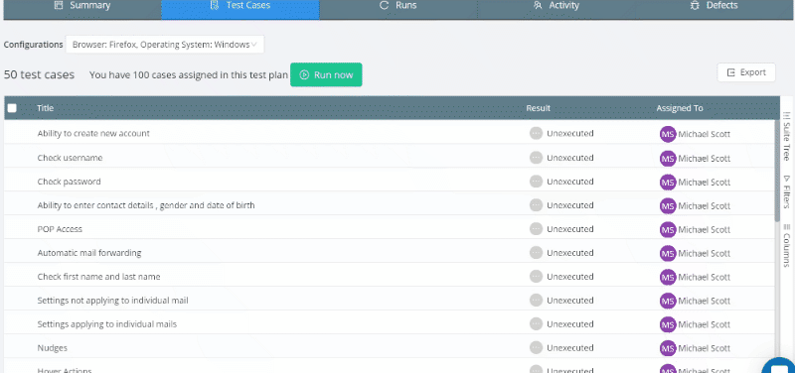The image size is (795, 373).
Task: Click the Export button
Action: click(746, 72)
